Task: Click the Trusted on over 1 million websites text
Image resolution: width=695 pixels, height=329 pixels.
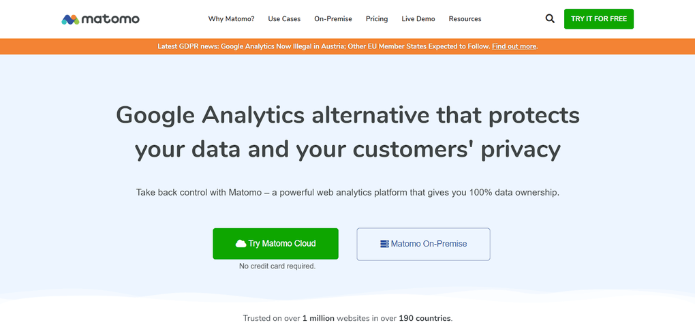Action: pyautogui.click(x=347, y=318)
